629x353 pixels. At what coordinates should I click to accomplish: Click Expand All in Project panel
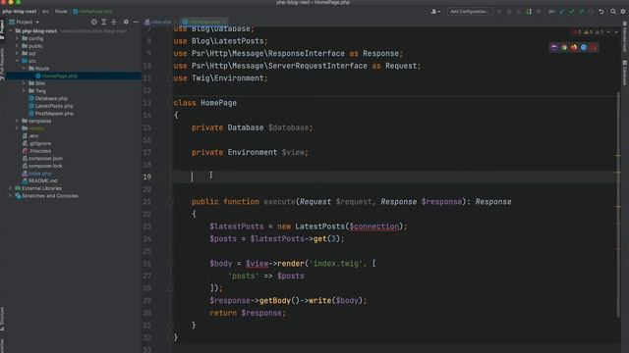(104, 22)
